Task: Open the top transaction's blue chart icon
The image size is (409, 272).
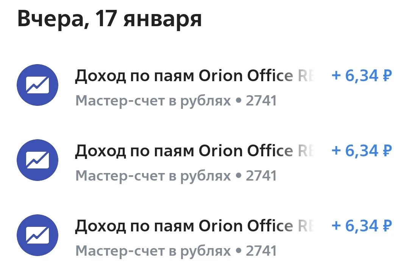Action: [x=37, y=85]
